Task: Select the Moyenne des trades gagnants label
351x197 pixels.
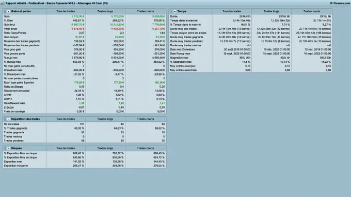Action: tap(22, 41)
